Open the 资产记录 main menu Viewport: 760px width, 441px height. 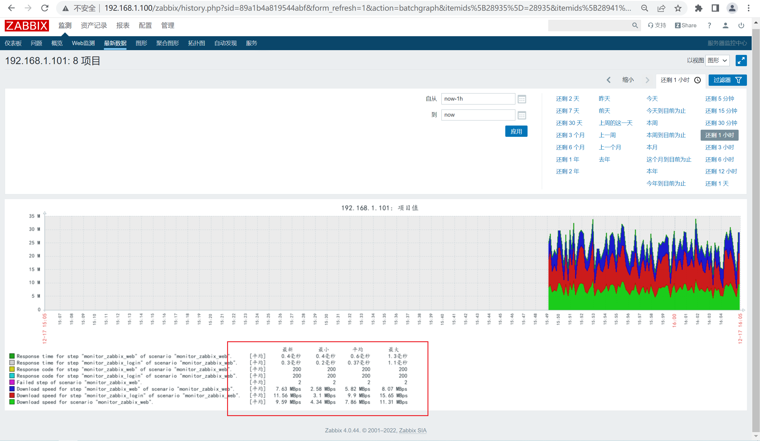click(94, 26)
